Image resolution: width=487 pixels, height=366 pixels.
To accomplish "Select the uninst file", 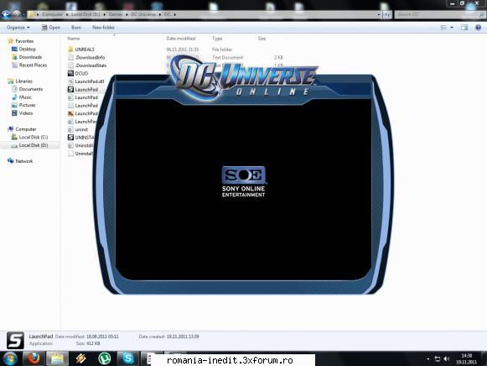I will coord(78,129).
